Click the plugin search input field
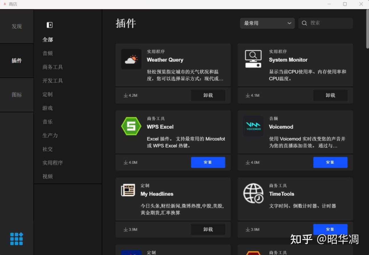 tap(326, 23)
